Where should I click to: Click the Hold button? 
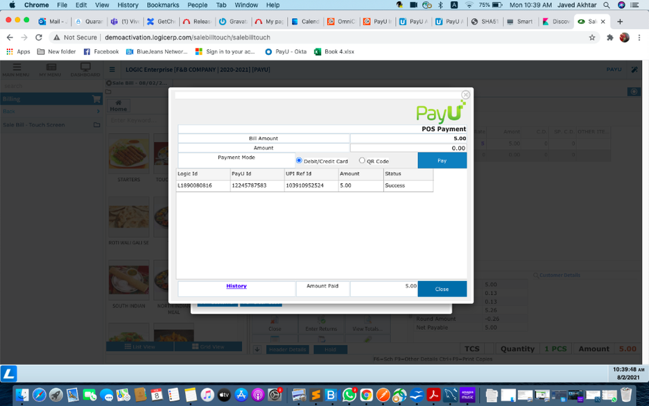click(x=330, y=350)
